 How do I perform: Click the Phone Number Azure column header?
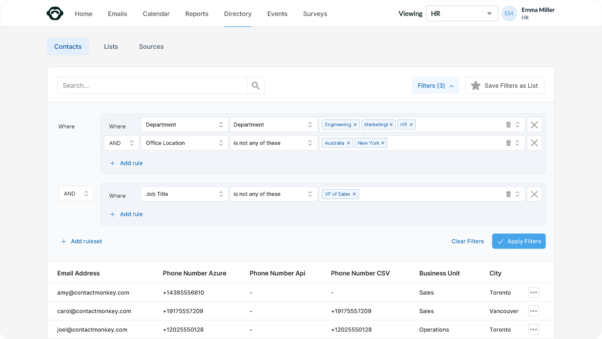pos(194,273)
